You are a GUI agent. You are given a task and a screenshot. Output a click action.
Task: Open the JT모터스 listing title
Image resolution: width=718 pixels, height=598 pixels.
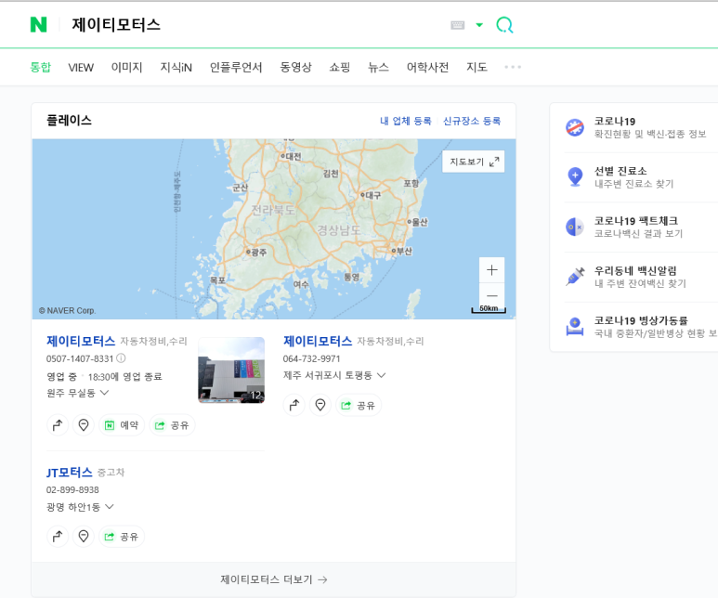69,473
